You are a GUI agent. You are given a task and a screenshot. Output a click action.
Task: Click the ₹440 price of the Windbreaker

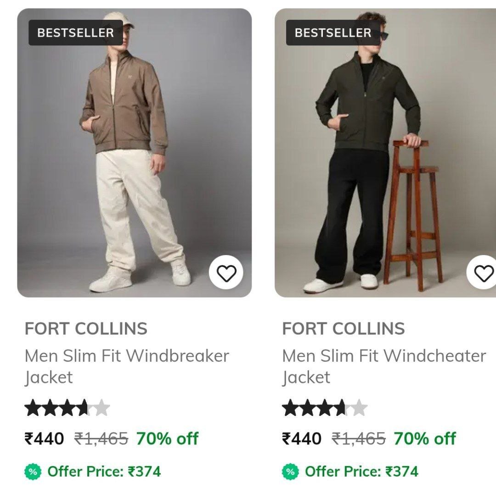[x=44, y=438]
